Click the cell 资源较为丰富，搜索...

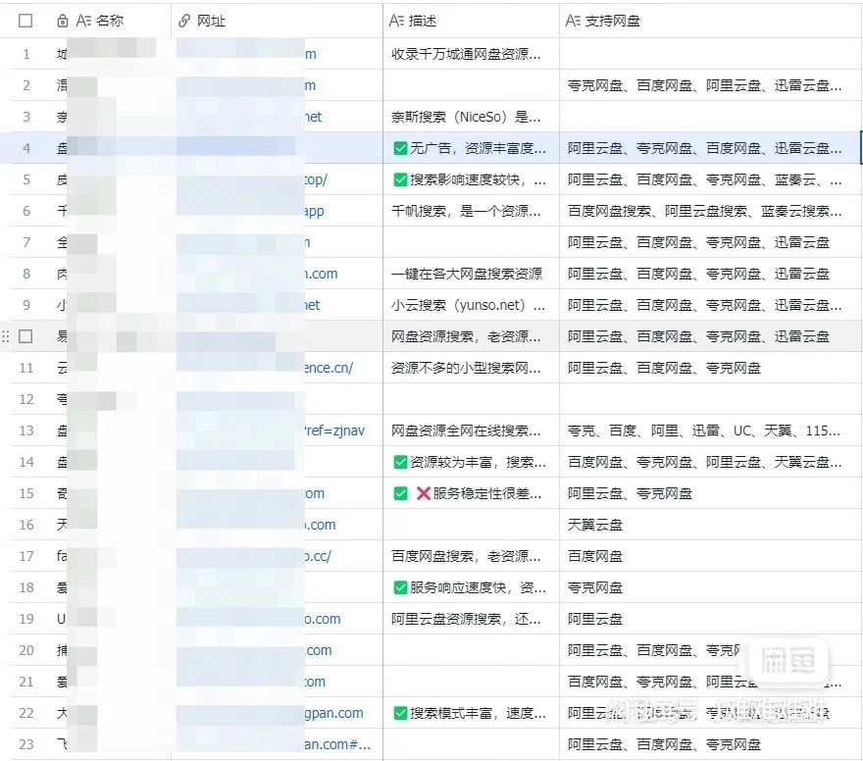coord(471,462)
